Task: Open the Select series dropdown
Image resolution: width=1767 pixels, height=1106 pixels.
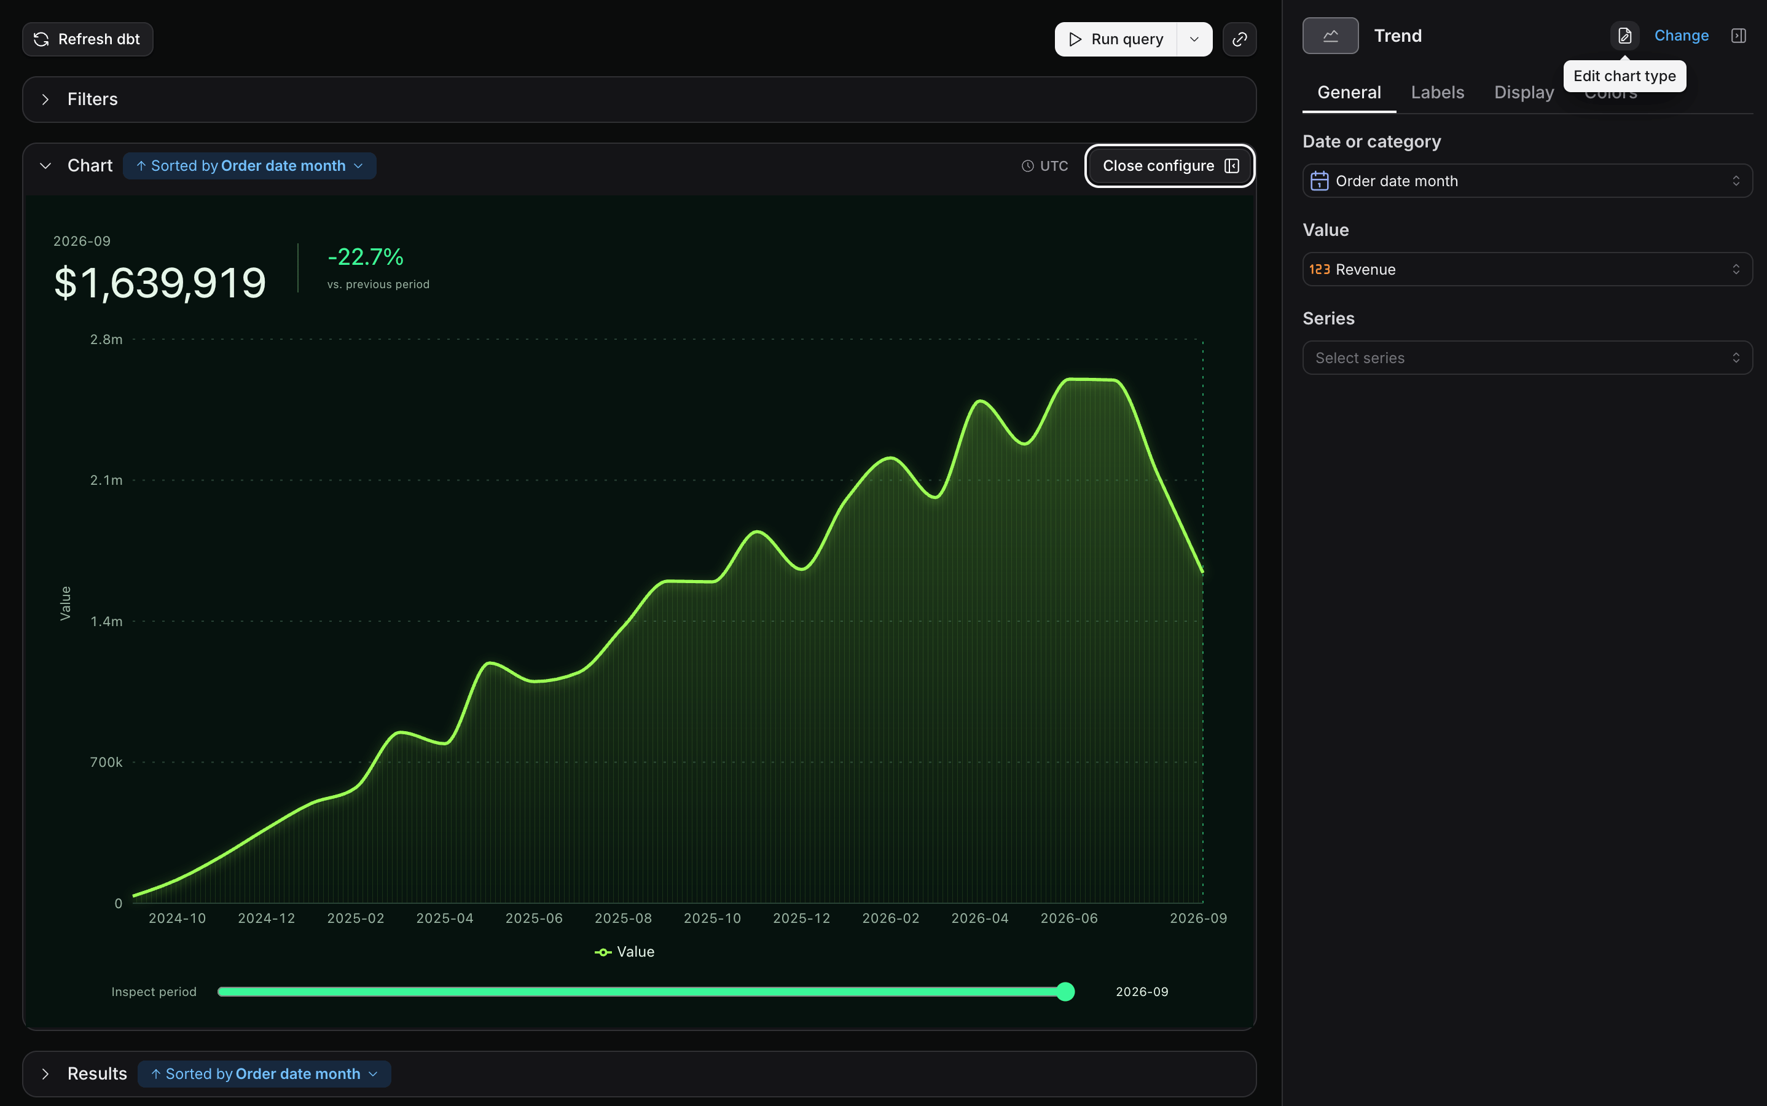Action: coord(1527,358)
